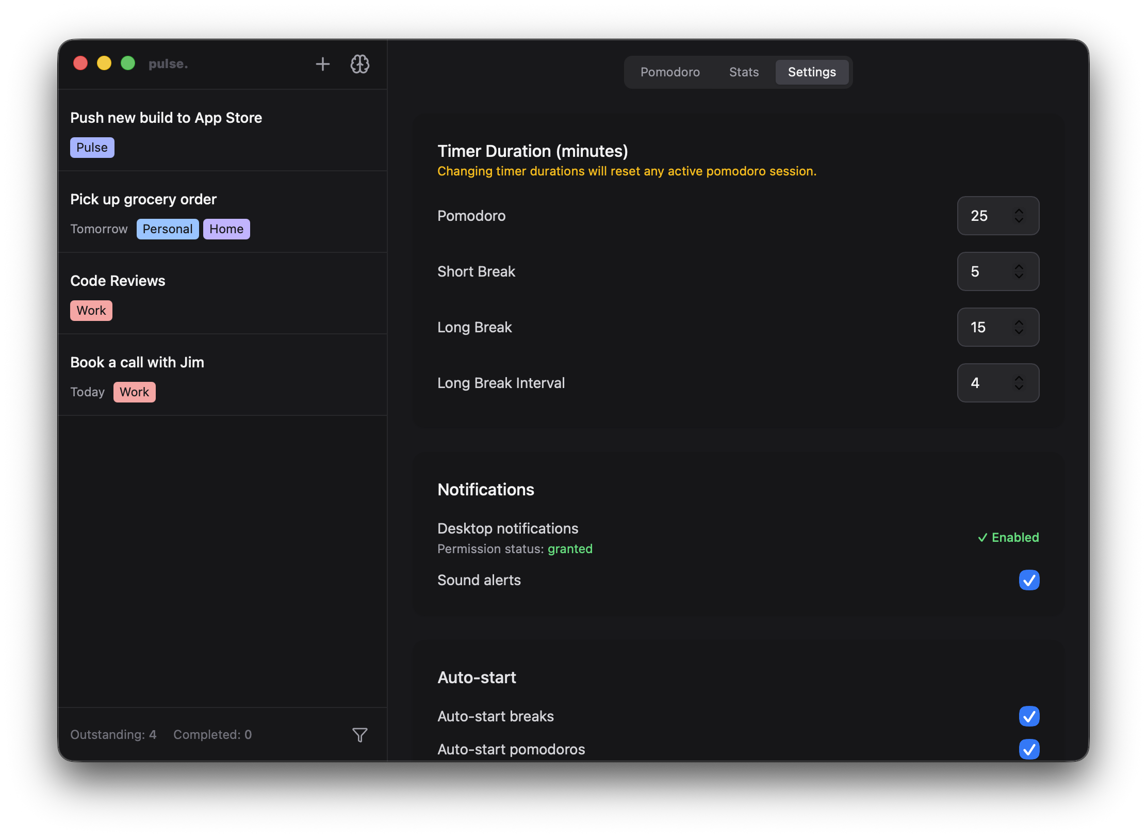Open the task filter funnel icon

[x=359, y=734]
